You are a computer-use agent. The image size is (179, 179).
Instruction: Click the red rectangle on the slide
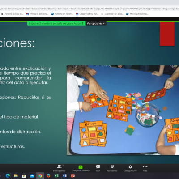(x=167, y=34)
